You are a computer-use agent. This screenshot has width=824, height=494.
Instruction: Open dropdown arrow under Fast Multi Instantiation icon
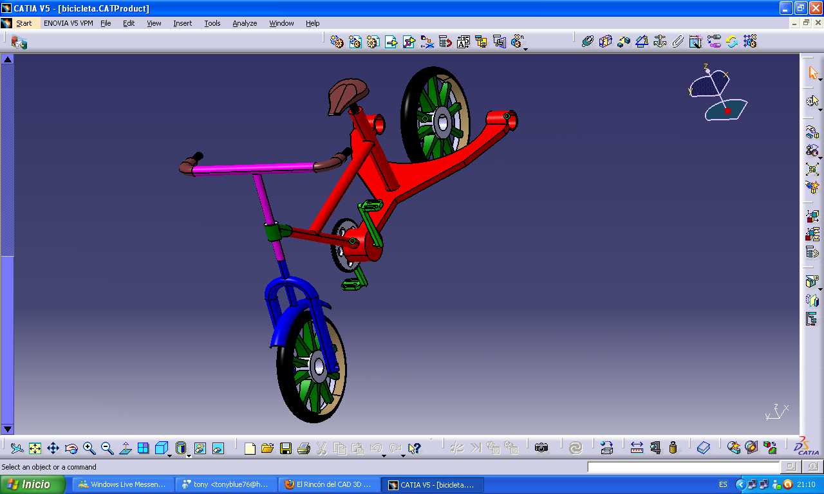tap(525, 50)
